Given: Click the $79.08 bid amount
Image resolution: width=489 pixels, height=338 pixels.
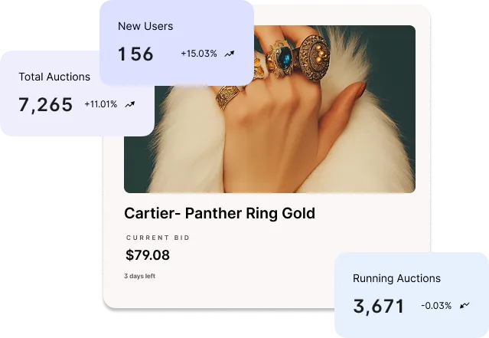Looking at the screenshot, I should click(148, 255).
